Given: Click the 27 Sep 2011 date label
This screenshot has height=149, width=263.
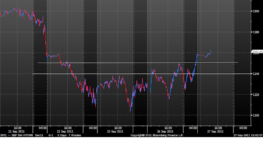Looking at the screenshot, I should pos(215,132).
